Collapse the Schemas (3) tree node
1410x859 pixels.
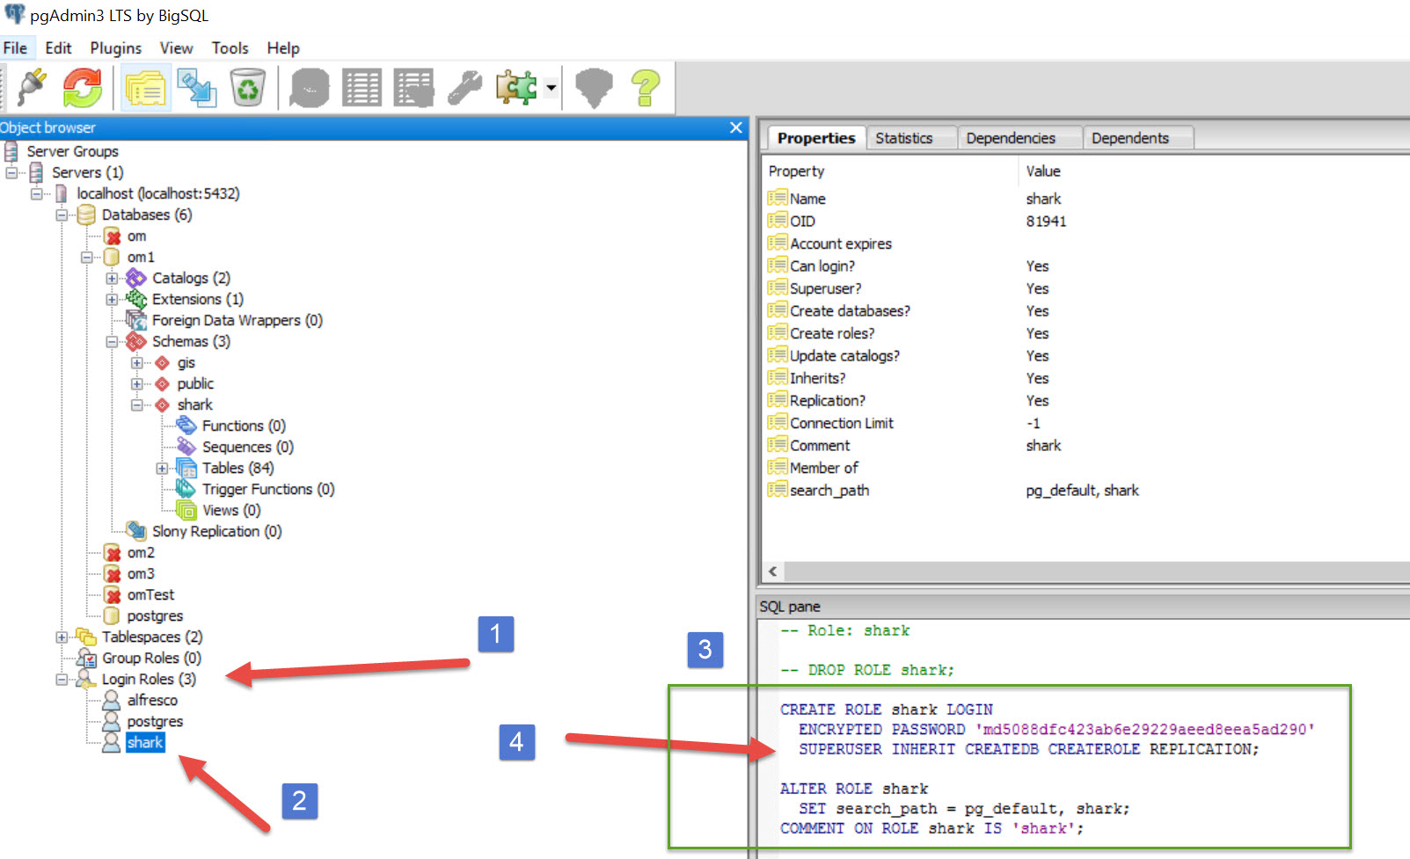112,342
